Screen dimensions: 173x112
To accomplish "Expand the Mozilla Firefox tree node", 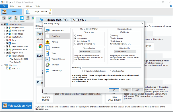I will tap(5, 37).
